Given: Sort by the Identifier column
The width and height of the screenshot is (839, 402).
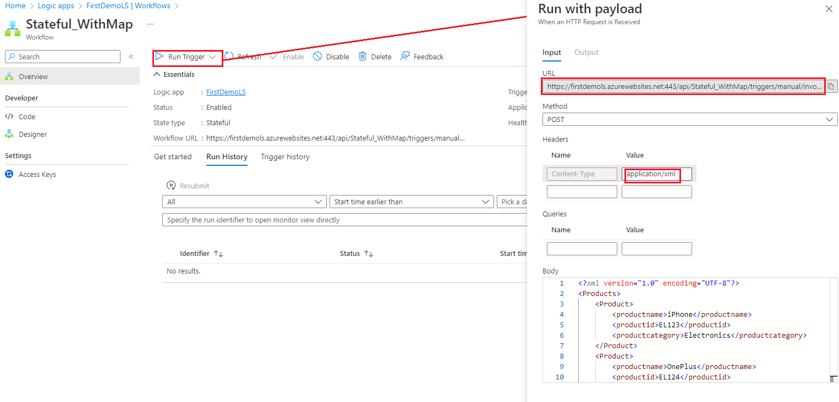Looking at the screenshot, I should pos(201,253).
